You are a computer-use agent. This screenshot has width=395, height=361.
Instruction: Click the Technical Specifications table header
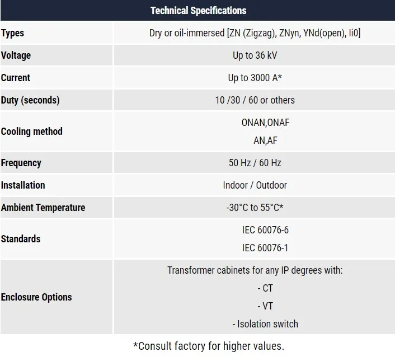[198, 11]
